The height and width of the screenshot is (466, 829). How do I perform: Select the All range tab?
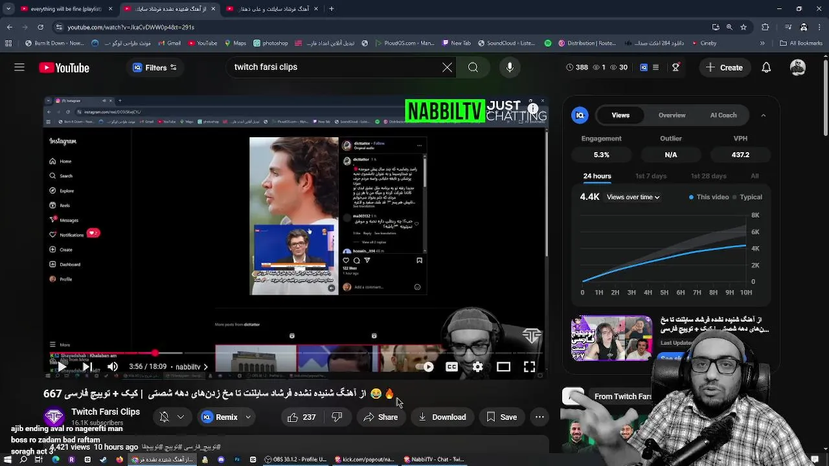[755, 176]
